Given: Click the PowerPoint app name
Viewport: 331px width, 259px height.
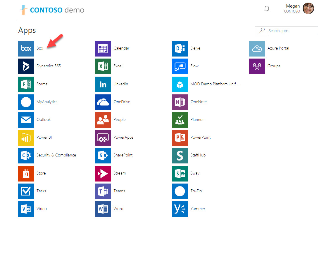Looking at the screenshot, I should click(201, 137).
